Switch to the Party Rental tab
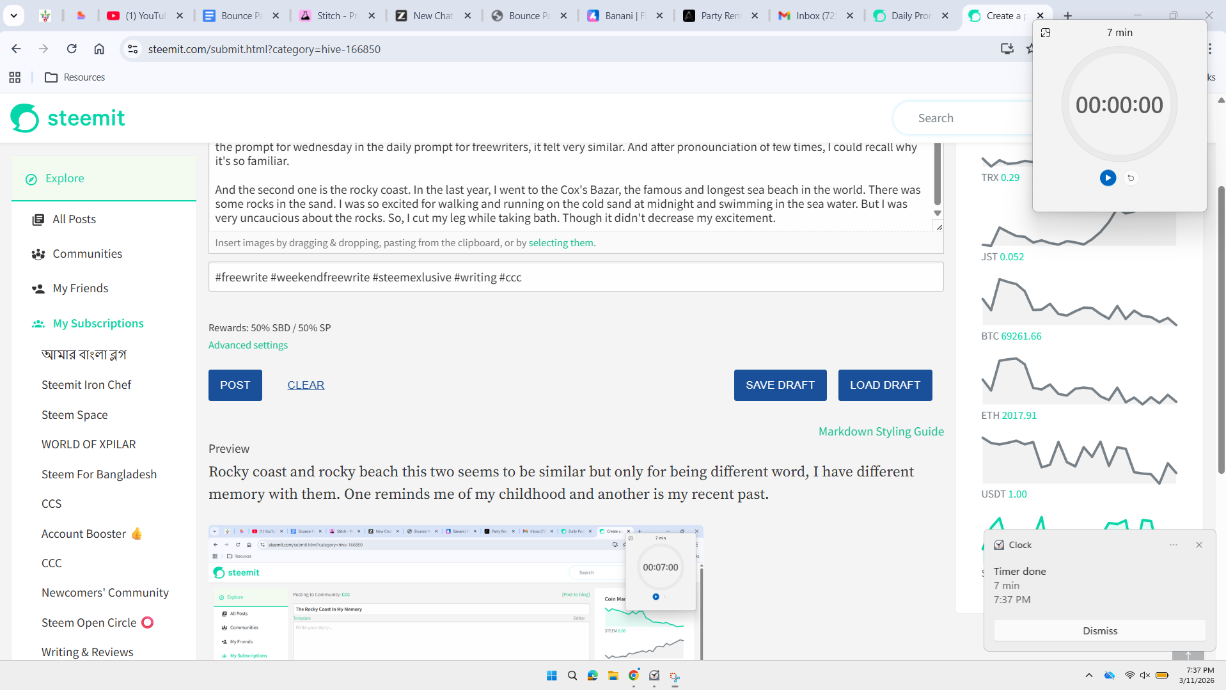1226x690 pixels. 712,15
